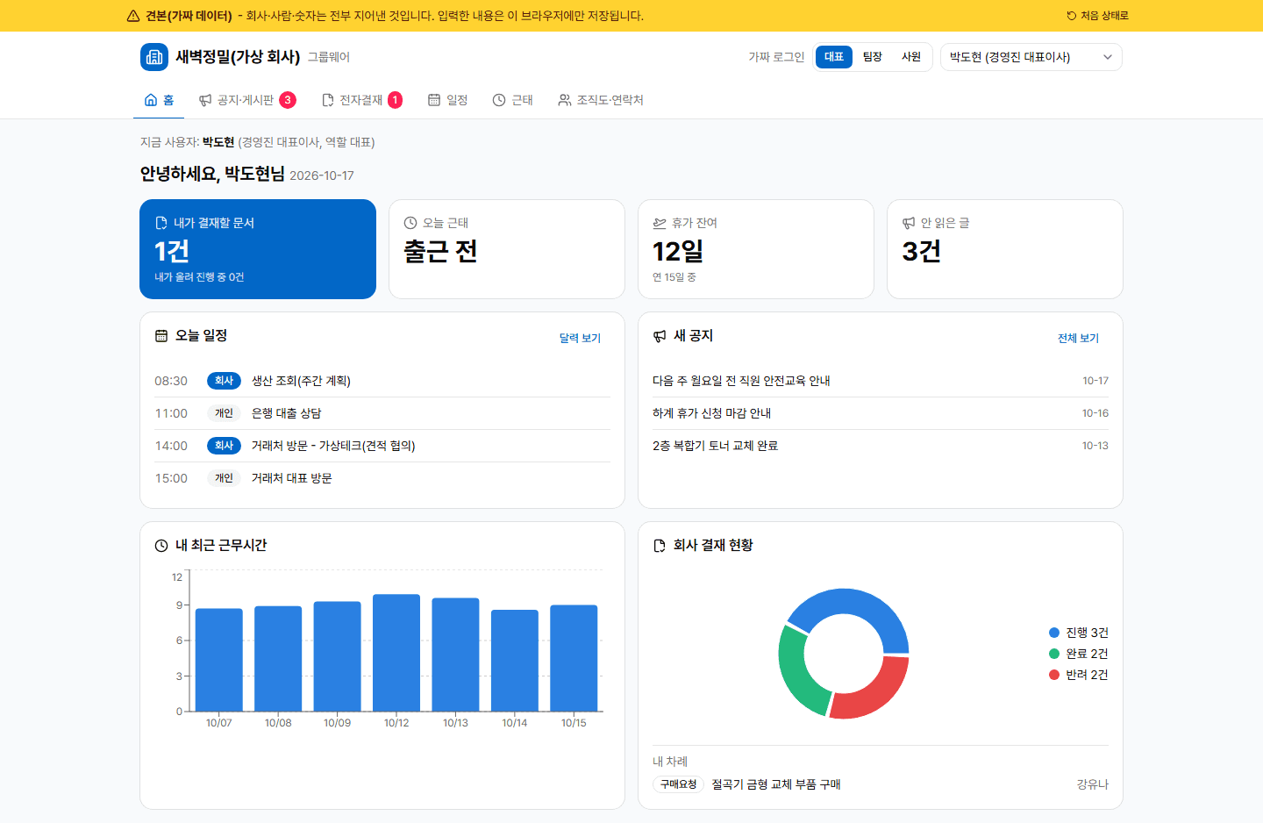1263x823 pixels.
Task: Open notice 2층 복합기 토너 교체 완료
Action: point(881,446)
